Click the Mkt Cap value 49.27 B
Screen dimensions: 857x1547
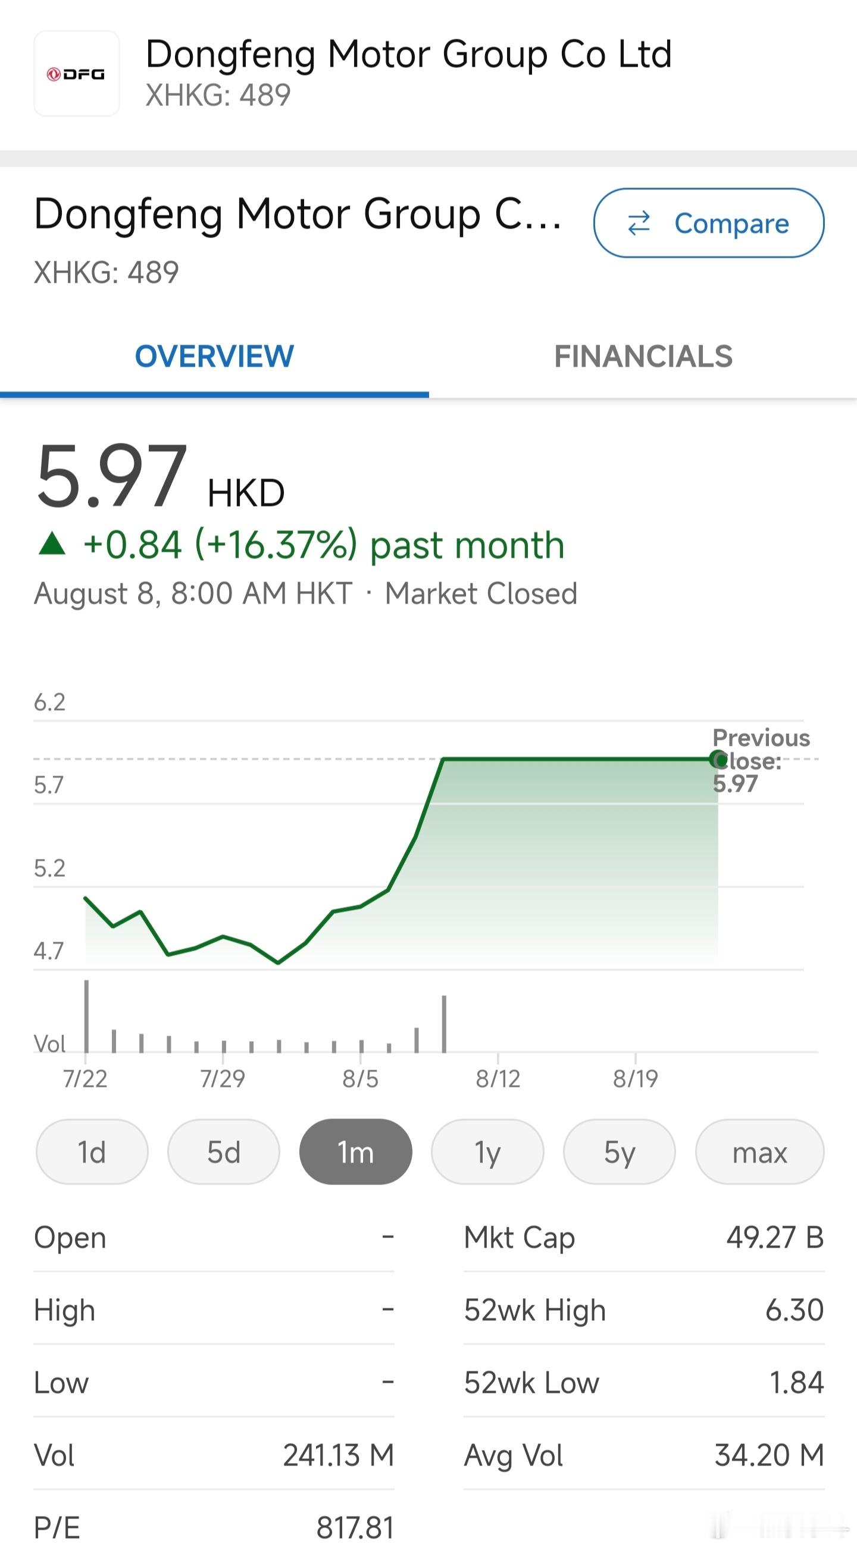point(775,1237)
